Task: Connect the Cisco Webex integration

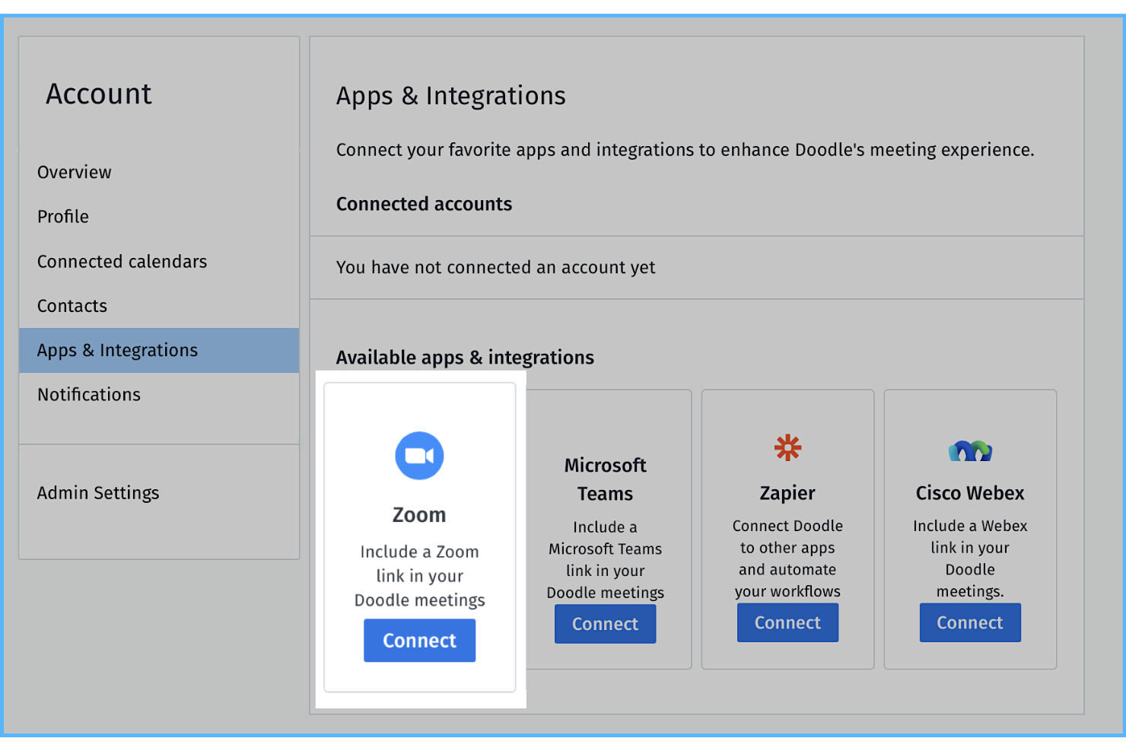Action: tap(970, 622)
